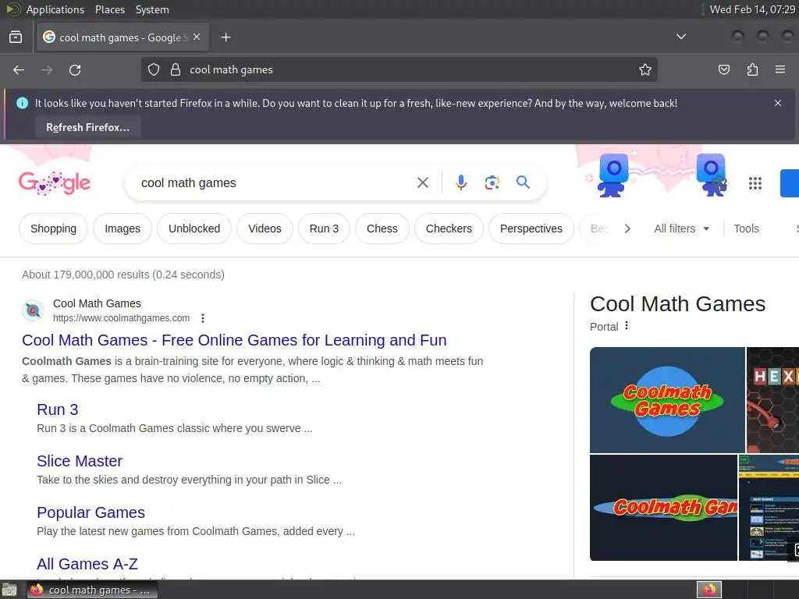799x599 pixels.
Task: Open the Places menu
Action: click(109, 9)
